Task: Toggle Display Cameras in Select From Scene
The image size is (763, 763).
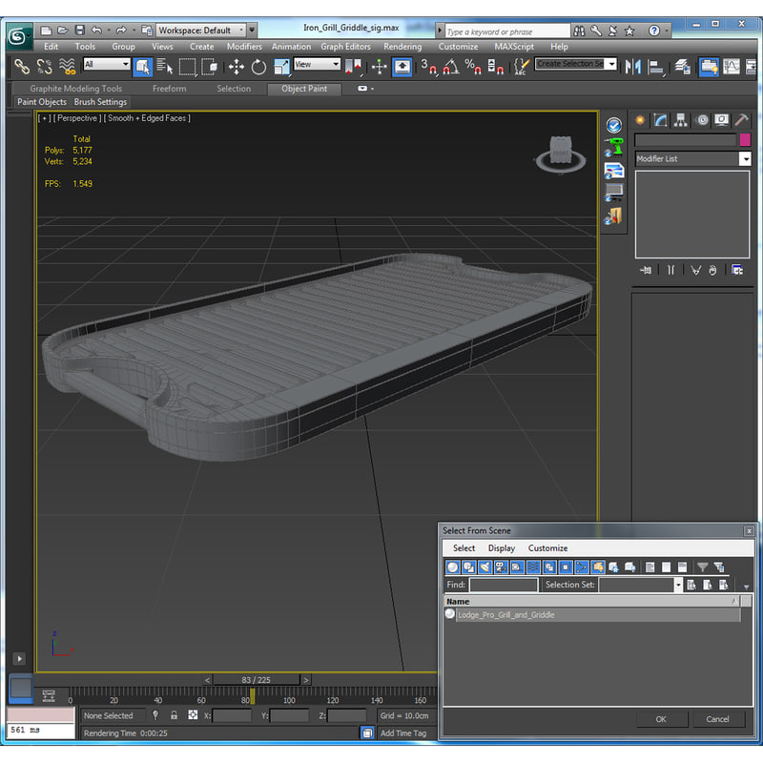Action: [500, 567]
